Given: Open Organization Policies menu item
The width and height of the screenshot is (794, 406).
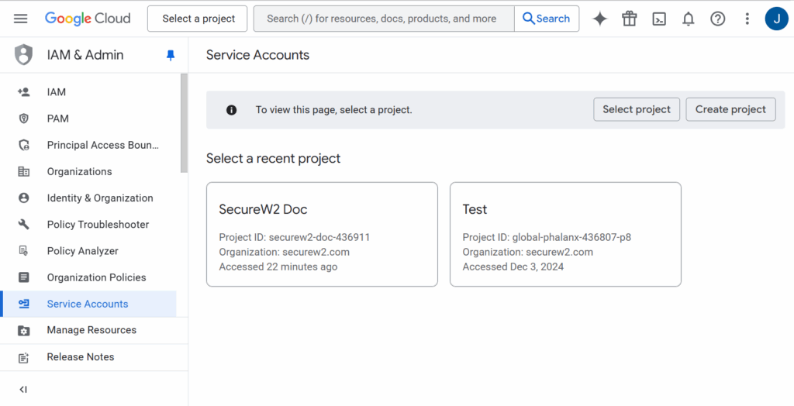Looking at the screenshot, I should [x=88, y=277].
